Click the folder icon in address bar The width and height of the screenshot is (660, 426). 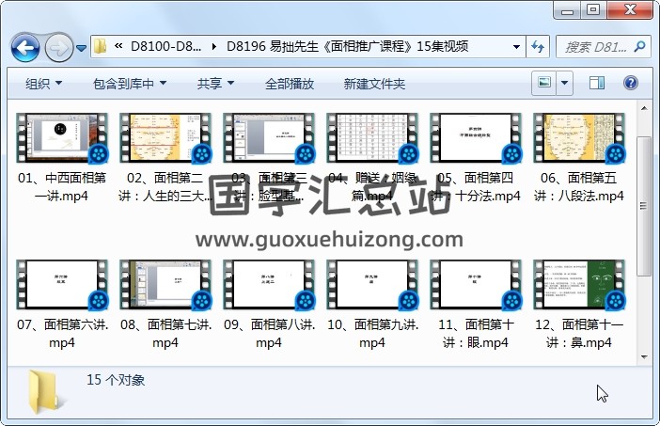(101, 46)
